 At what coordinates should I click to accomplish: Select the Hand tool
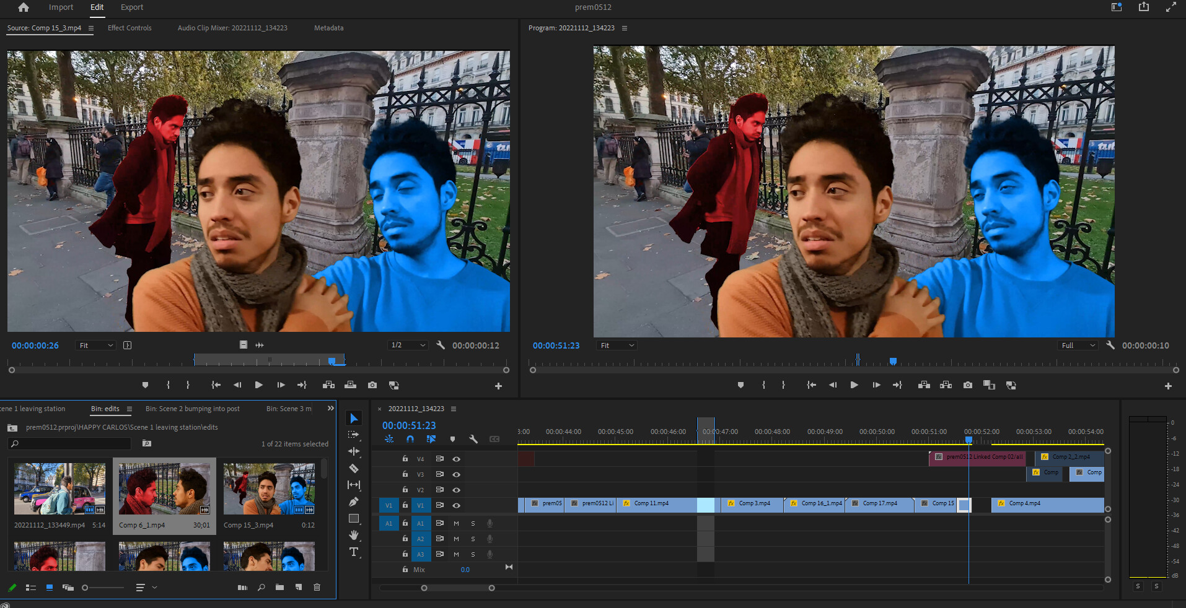[x=354, y=535]
